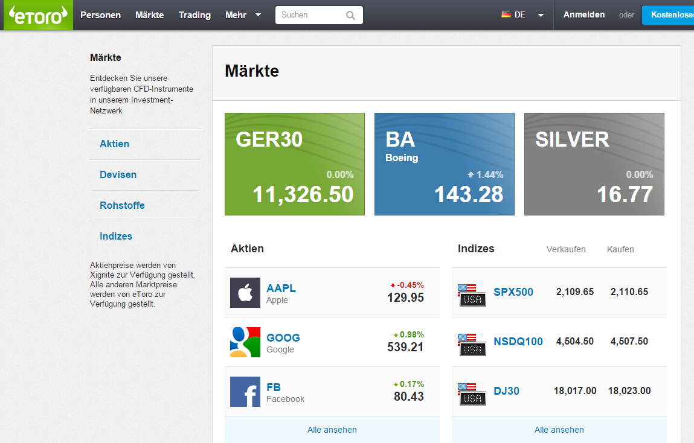Click the NSDQ100 sell price 4,504.50
694x443 pixels.
[x=575, y=342]
